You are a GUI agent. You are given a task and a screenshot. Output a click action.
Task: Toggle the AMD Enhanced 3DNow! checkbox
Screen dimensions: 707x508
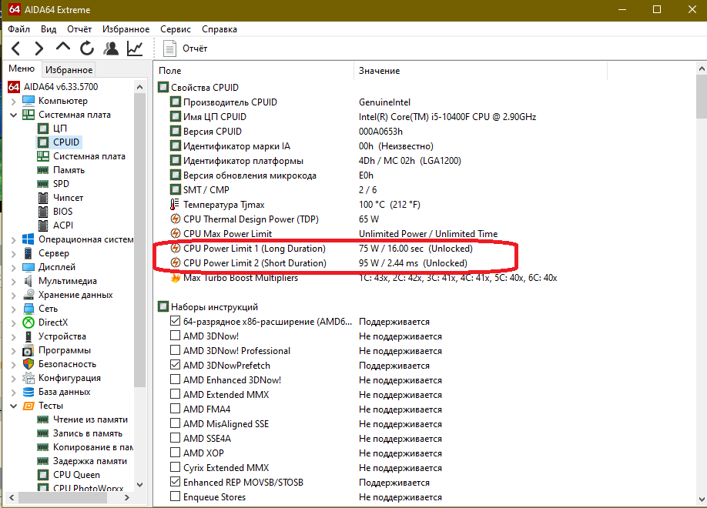(x=175, y=379)
